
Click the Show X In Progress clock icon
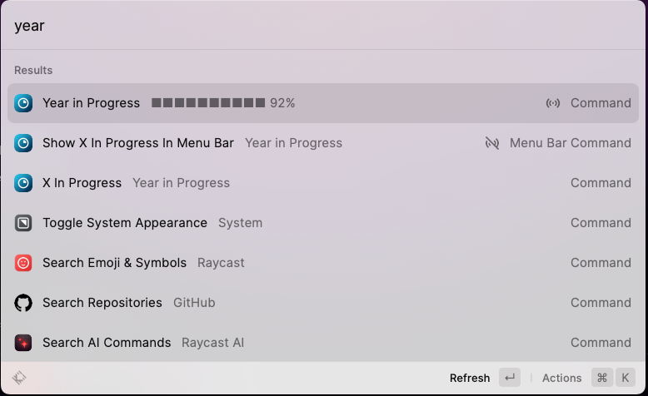[x=23, y=143]
